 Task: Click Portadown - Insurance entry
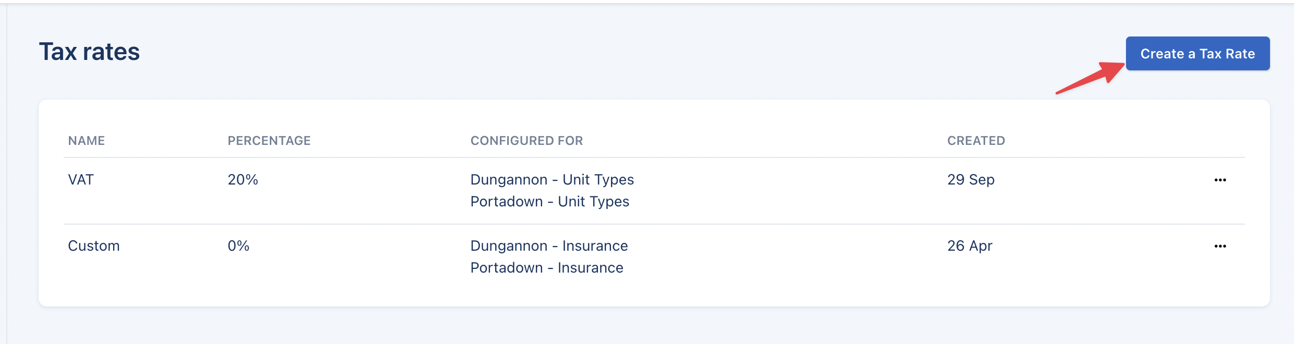coord(547,268)
